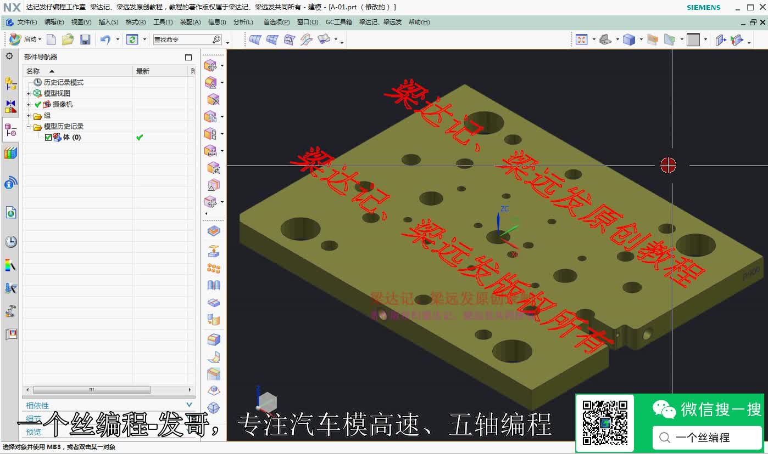Open the 格式(R) menu
Image resolution: width=768 pixels, height=454 pixels.
tap(136, 22)
